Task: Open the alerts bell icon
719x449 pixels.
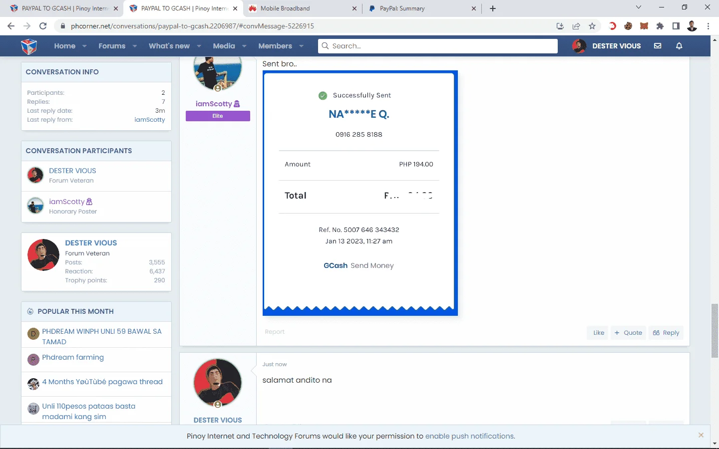Action: click(x=679, y=46)
